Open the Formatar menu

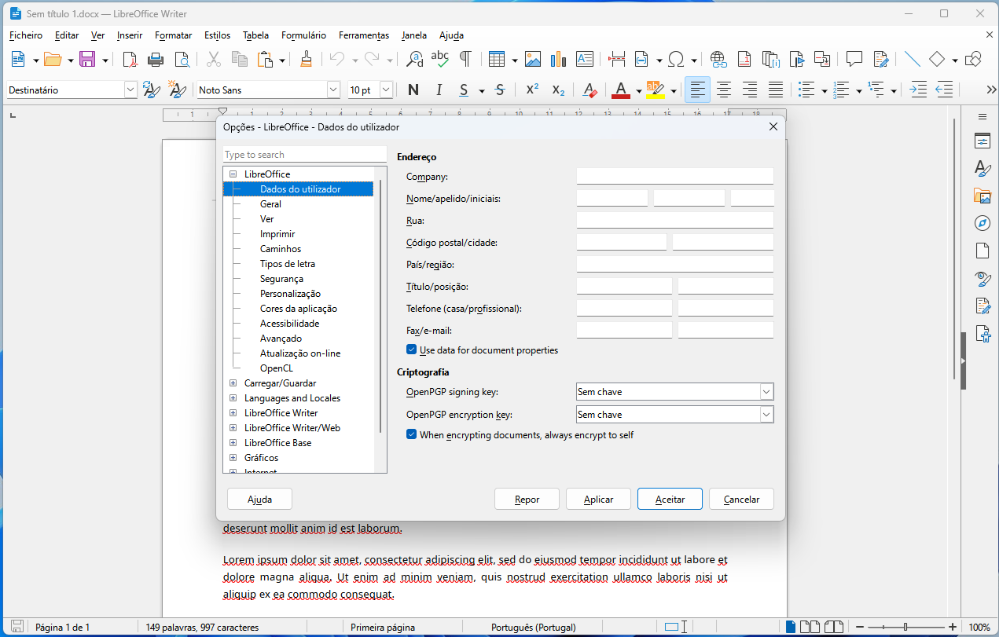(x=173, y=35)
